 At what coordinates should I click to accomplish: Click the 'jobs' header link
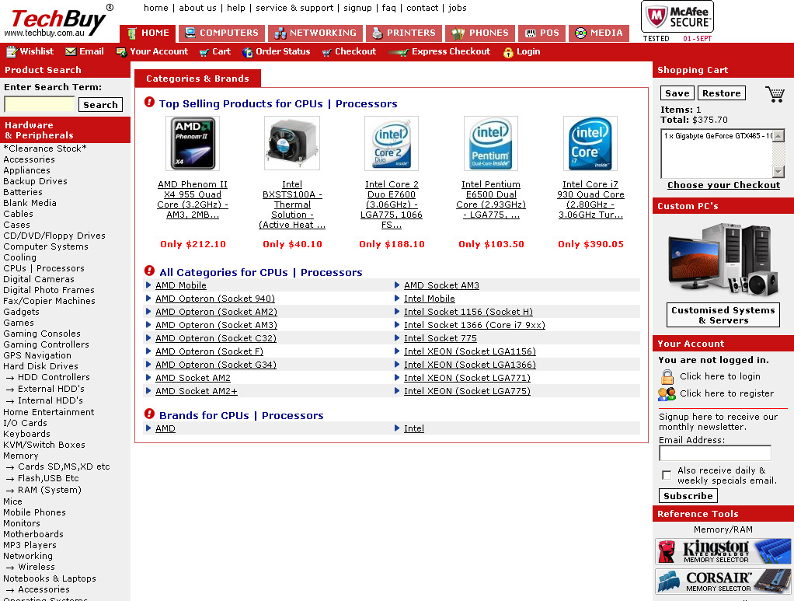click(x=458, y=8)
